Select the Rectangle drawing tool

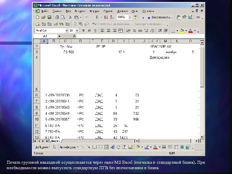tap(94, 147)
